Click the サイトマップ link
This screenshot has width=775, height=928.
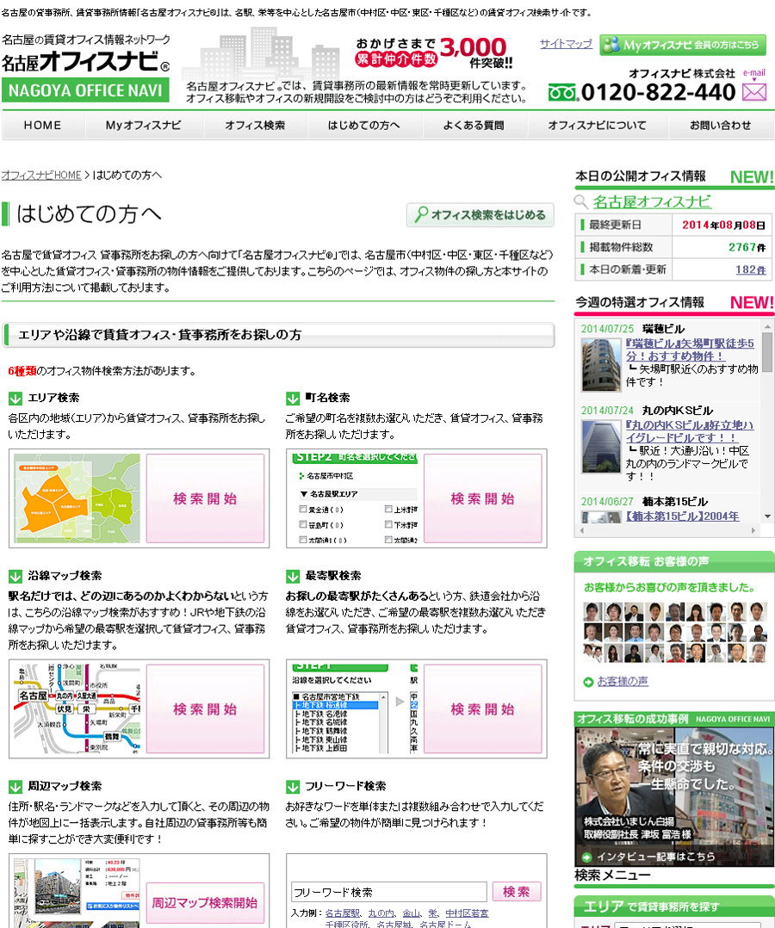(x=566, y=44)
